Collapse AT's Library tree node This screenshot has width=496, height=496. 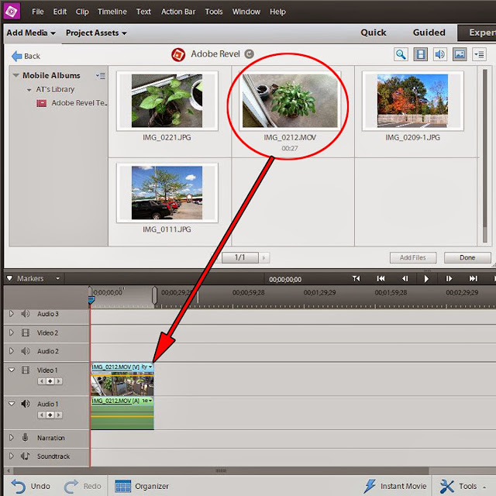(x=29, y=90)
